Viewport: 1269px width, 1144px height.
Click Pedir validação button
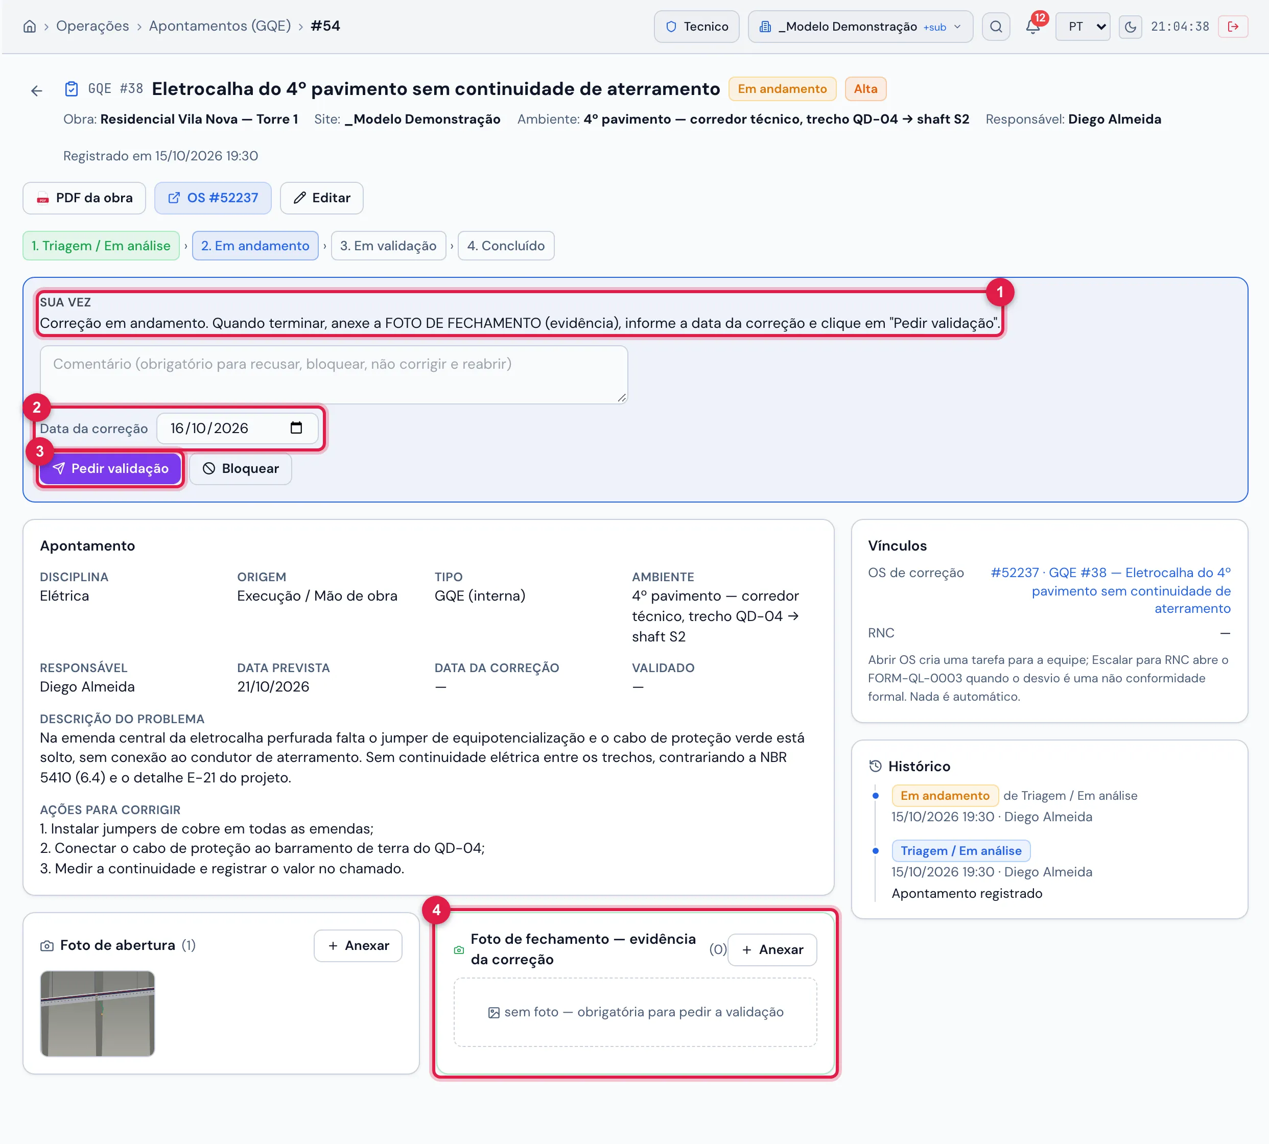coord(110,468)
